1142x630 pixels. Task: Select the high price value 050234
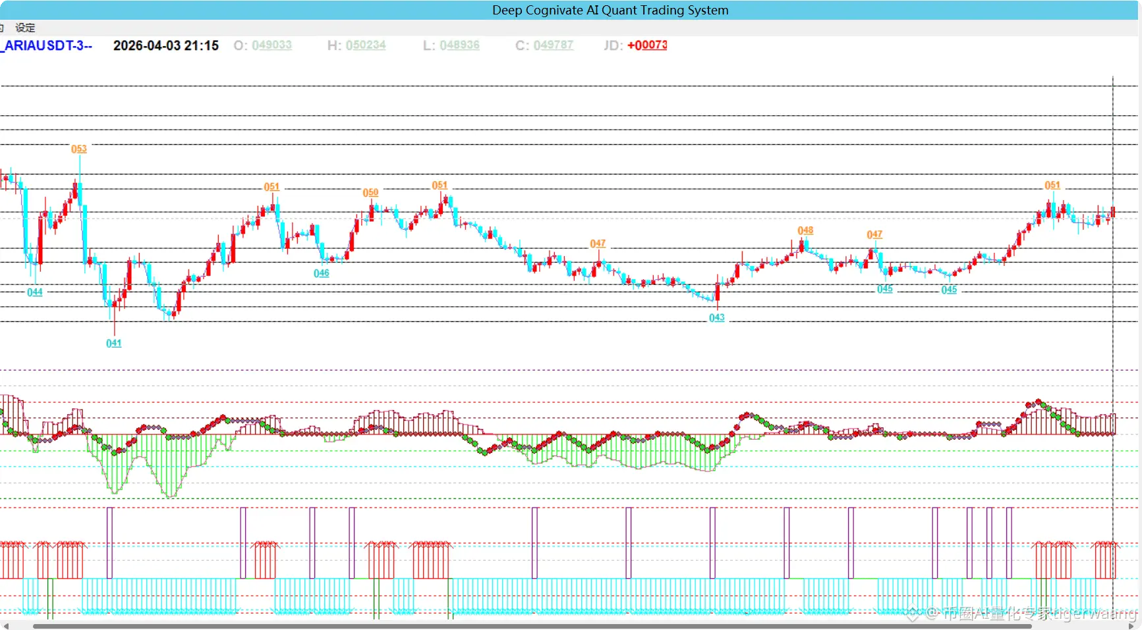point(366,45)
